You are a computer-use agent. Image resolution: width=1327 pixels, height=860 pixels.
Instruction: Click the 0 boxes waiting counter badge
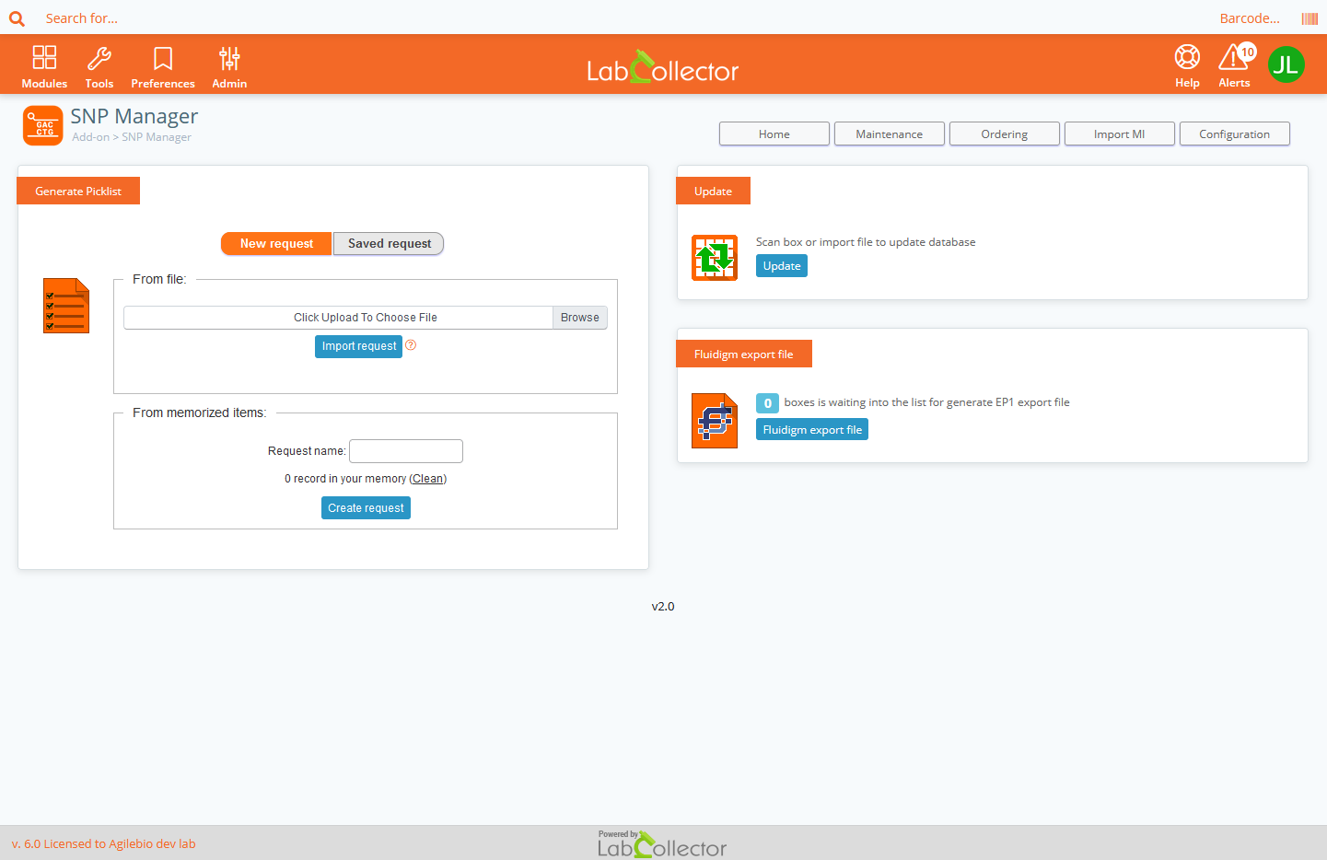[768, 403]
